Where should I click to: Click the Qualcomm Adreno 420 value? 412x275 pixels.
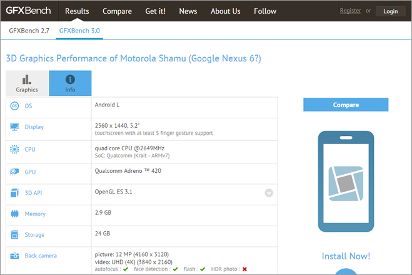(x=128, y=171)
